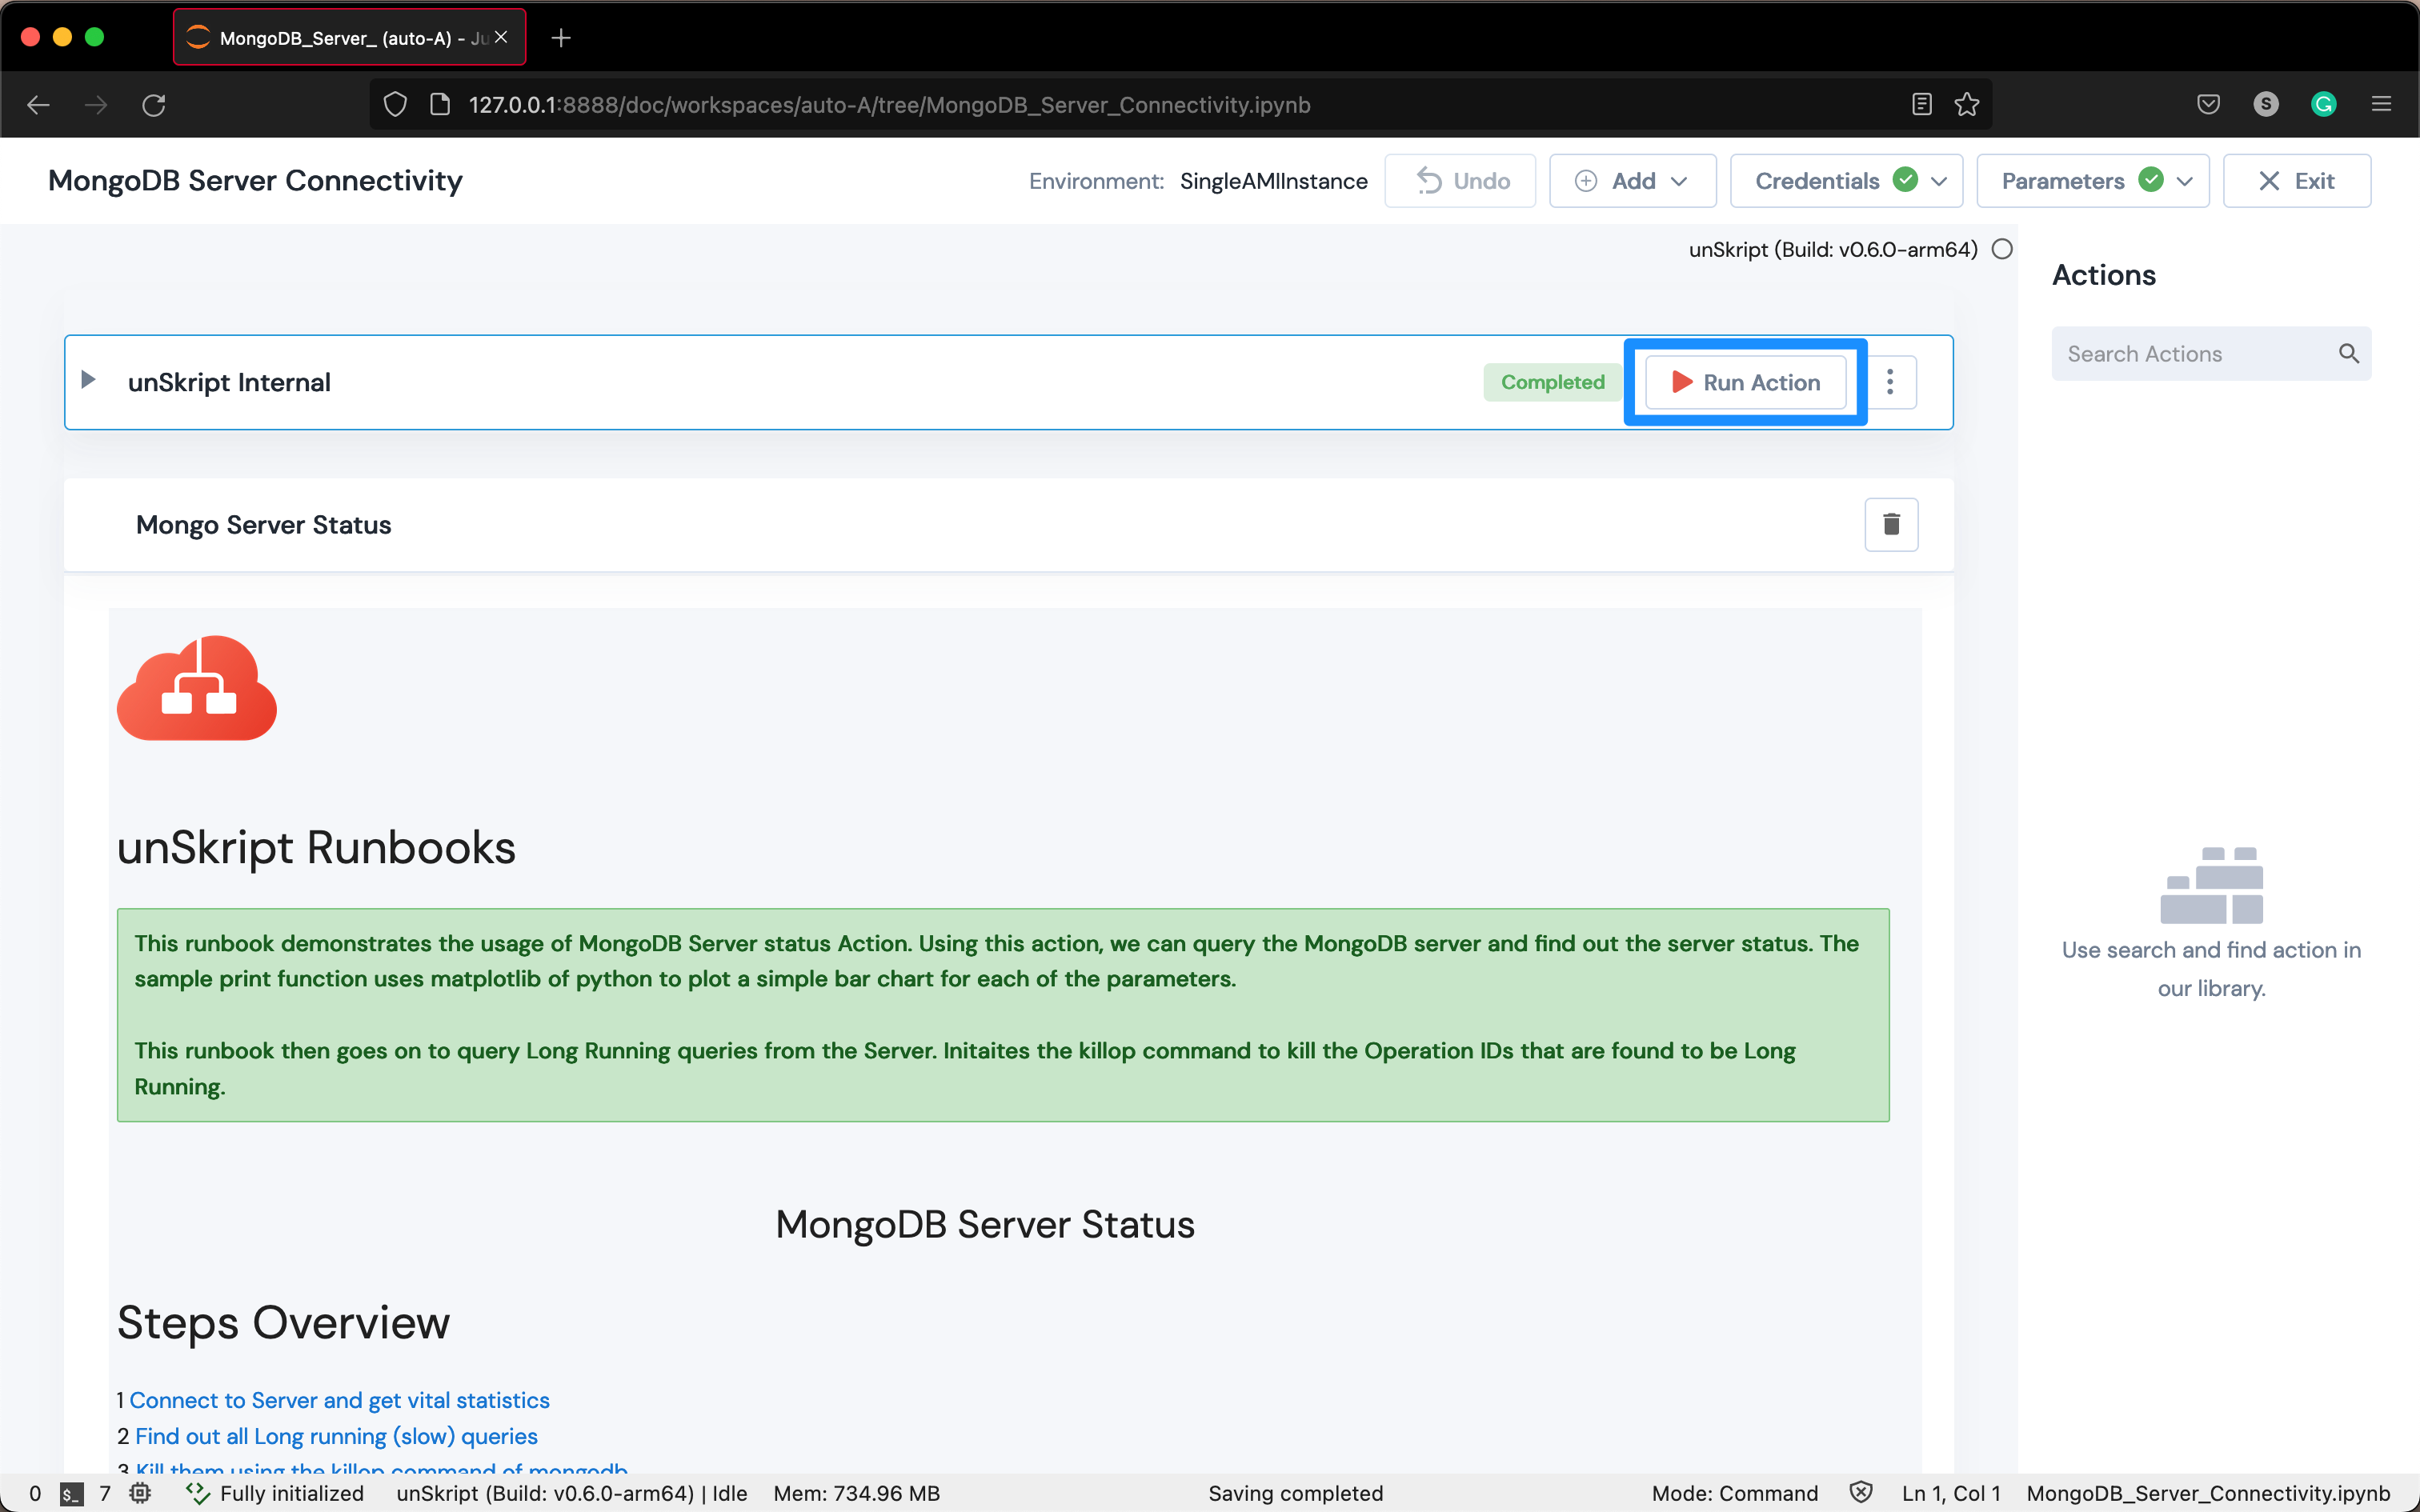Click the page info document icon in address bar
This screenshot has height=1512, width=2420.
click(x=440, y=105)
